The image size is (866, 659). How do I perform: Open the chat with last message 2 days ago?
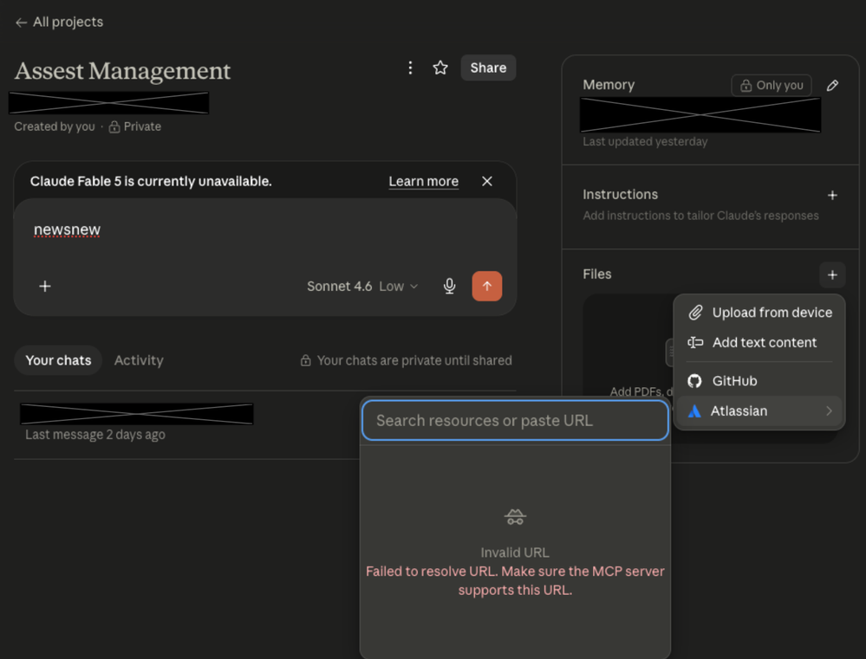tap(188, 423)
